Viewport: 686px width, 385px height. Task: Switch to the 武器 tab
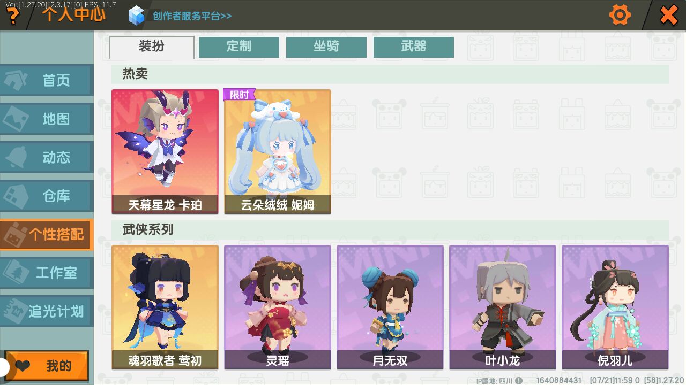(414, 47)
